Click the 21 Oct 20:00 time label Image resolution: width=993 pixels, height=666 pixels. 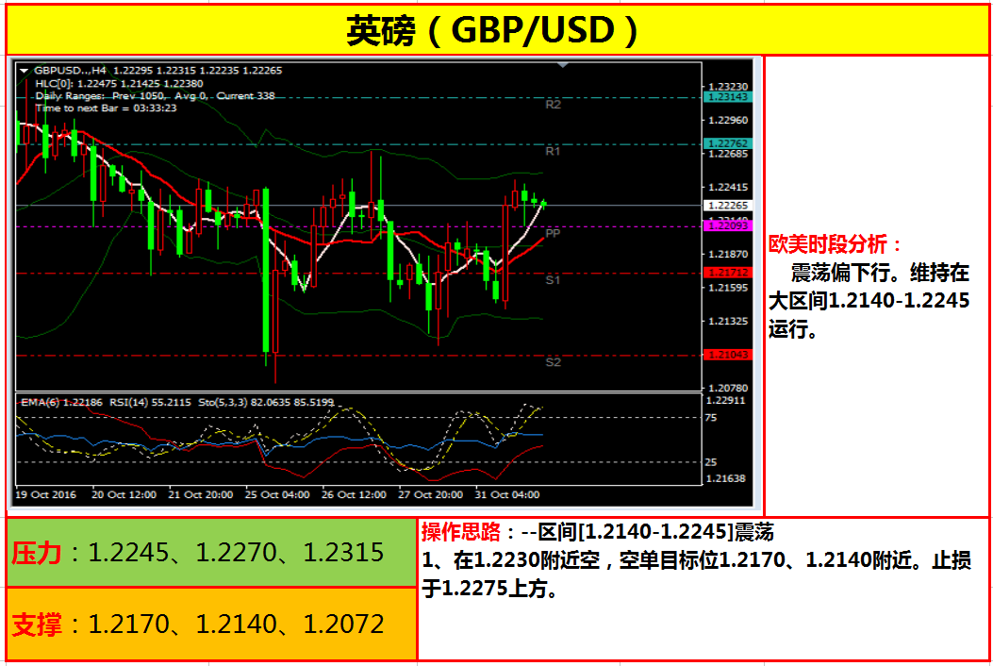point(200,495)
